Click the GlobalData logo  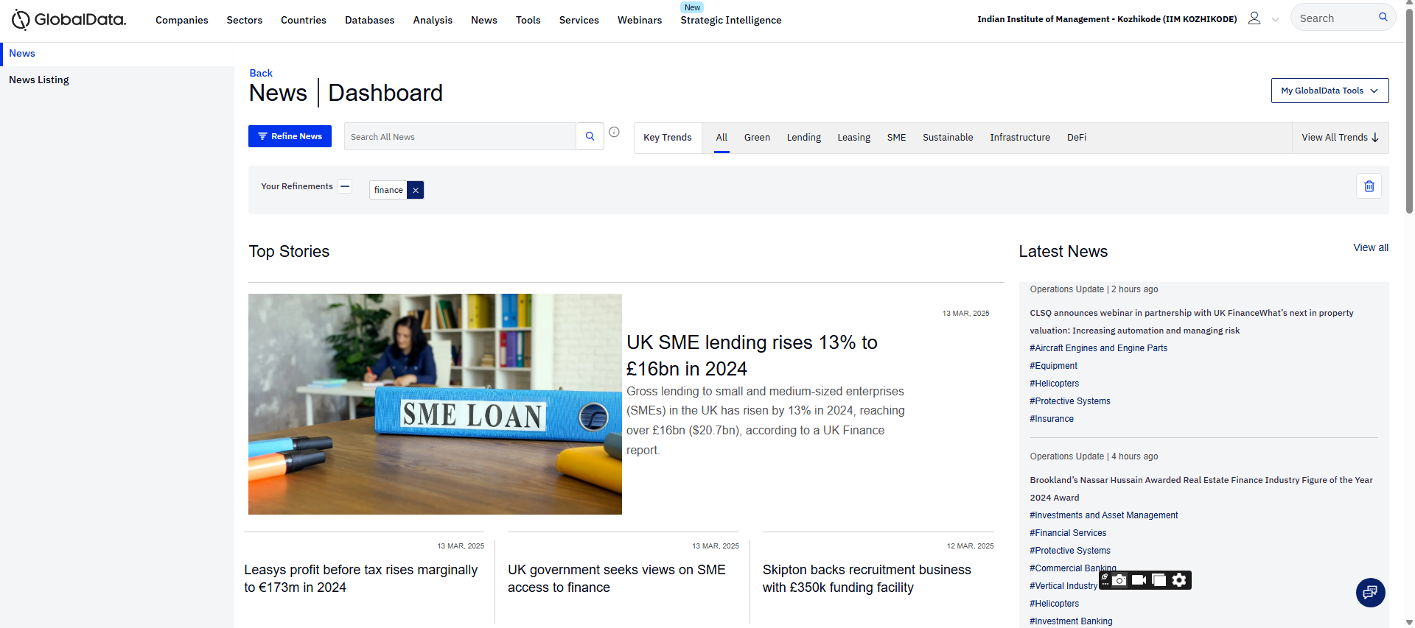[x=69, y=20]
